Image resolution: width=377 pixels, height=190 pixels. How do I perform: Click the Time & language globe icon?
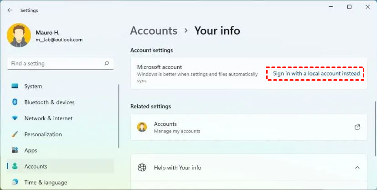[x=15, y=182]
